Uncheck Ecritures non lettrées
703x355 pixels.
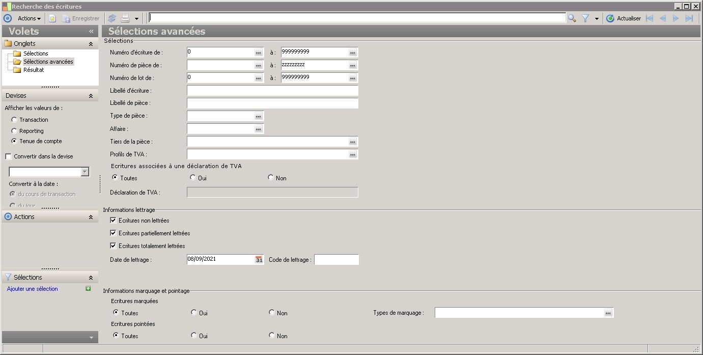(113, 221)
